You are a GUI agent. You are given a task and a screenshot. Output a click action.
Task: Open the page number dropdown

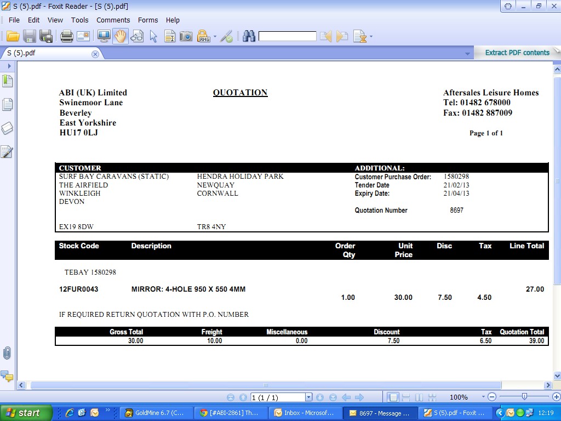coord(308,397)
